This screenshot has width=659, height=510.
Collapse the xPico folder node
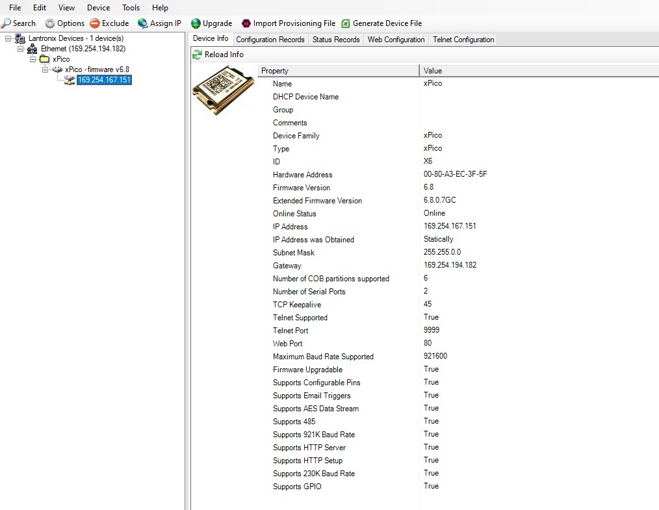32,59
